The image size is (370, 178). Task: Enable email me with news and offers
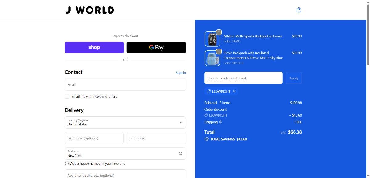[x=67, y=96]
